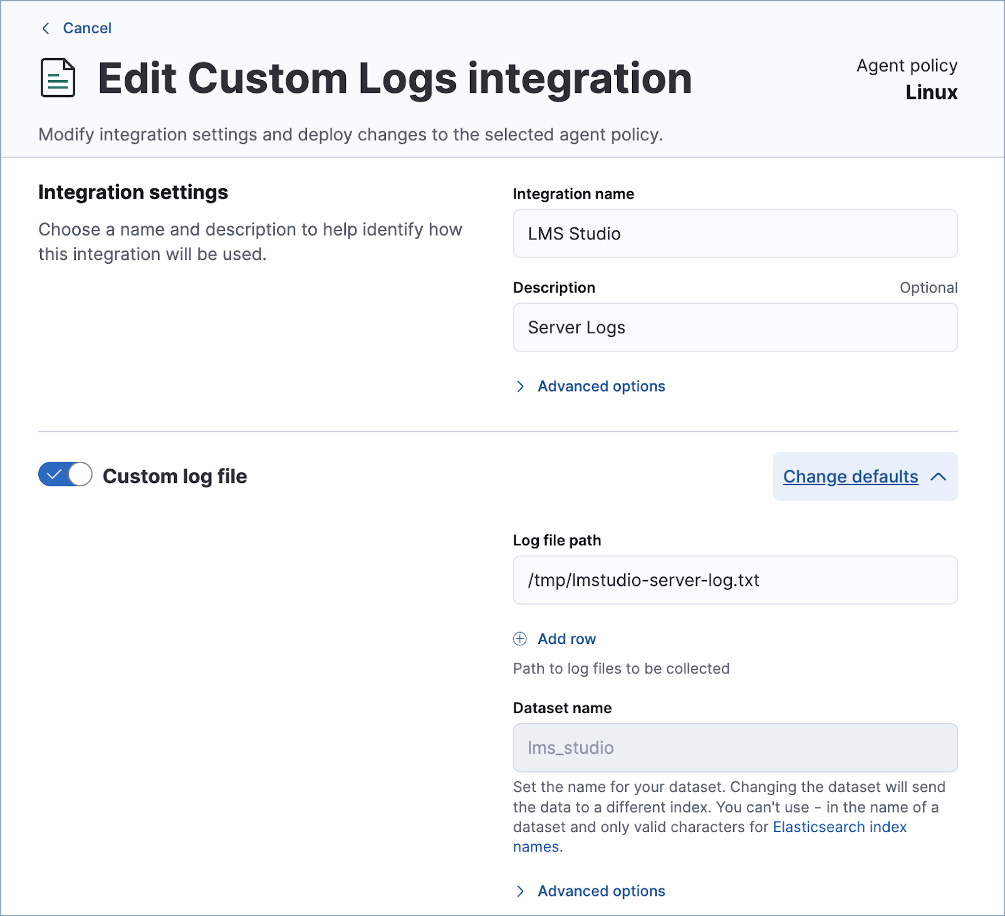Click the Cancel link
Image resolution: width=1005 pixels, height=916 pixels.
coord(86,28)
